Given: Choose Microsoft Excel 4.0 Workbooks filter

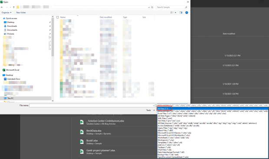Looking at the screenshot, I should tap(213, 135).
